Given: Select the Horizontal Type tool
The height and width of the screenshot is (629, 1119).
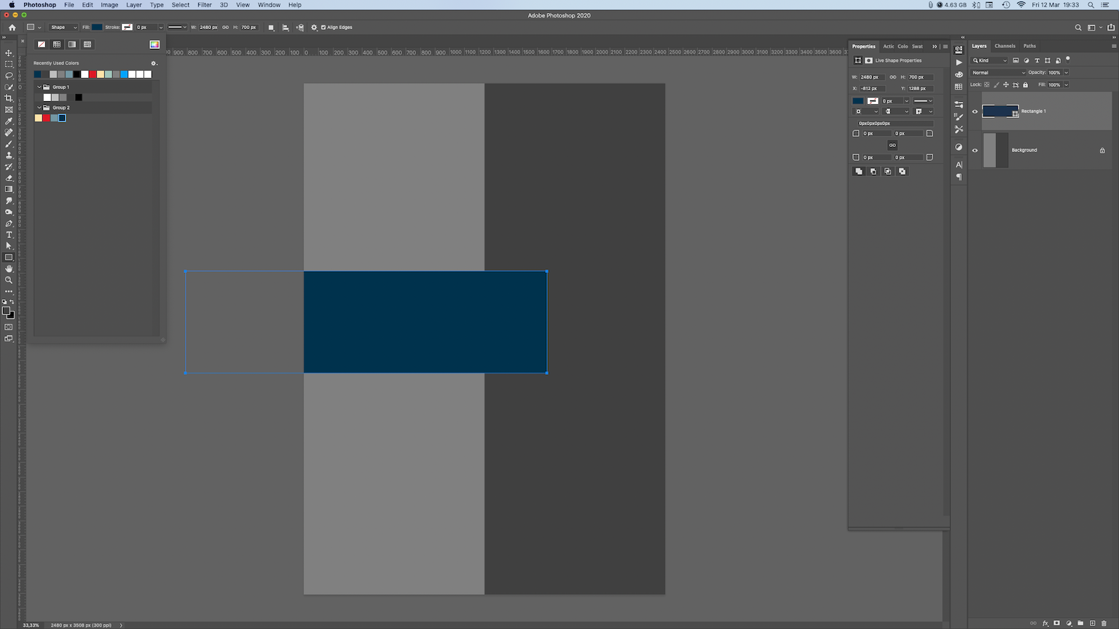Looking at the screenshot, I should tap(9, 234).
